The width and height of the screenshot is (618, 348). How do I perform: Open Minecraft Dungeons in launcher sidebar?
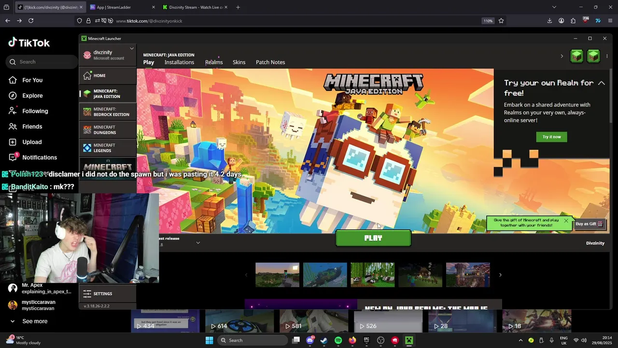[108, 130]
